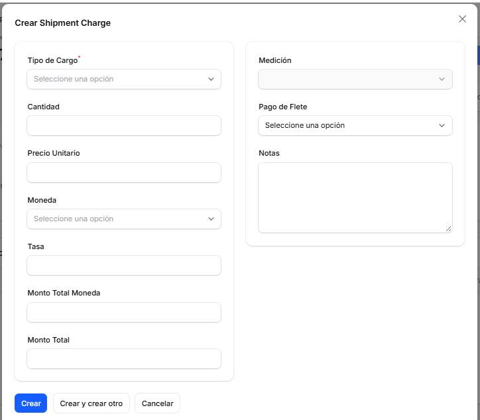Click the Pago de Flete label
The width and height of the screenshot is (480, 420).
click(x=283, y=107)
